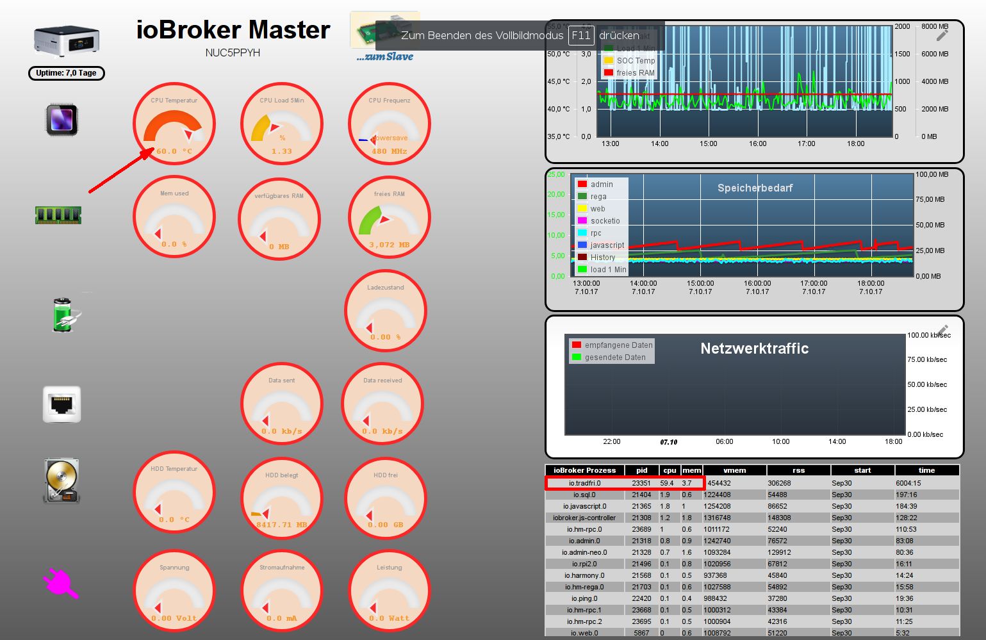The width and height of the screenshot is (986, 640).
Task: Click the yellow web legend swatch
Action: pos(582,208)
